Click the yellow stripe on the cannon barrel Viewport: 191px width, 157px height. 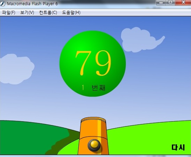[99, 132]
